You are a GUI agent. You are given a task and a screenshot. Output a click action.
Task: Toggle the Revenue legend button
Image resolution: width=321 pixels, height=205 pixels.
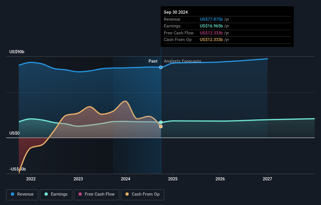22,194
